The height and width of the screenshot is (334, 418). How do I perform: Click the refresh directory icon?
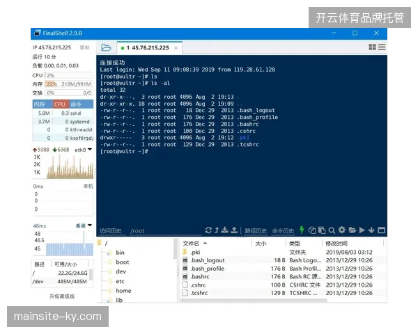(x=208, y=230)
